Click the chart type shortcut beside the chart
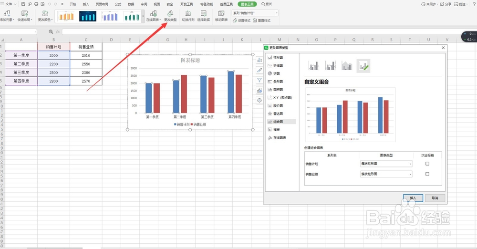The height and width of the screenshot is (249, 477). 259,90
